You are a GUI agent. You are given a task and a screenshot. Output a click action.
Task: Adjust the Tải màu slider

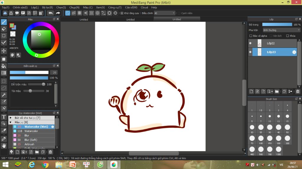coord(34,91)
